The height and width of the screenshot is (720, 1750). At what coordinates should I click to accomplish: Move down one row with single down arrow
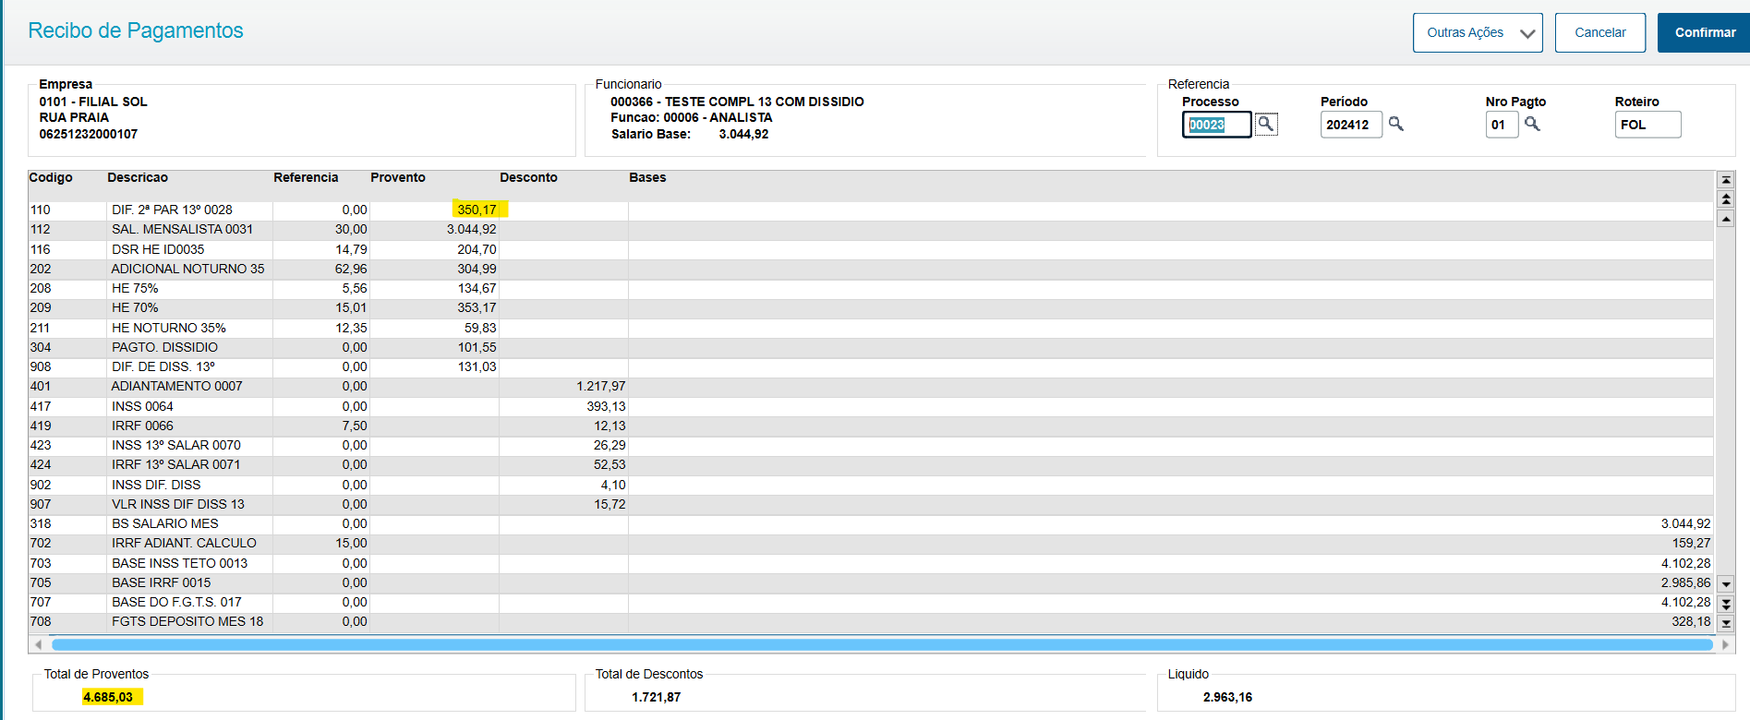coord(1725,584)
